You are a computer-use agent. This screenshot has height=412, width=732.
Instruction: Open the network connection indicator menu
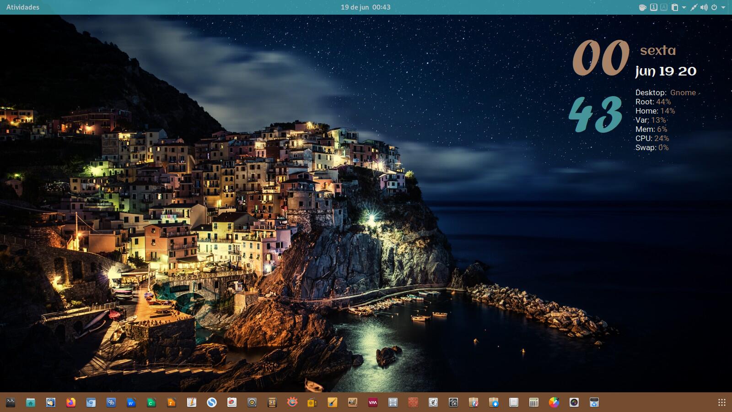point(694,7)
